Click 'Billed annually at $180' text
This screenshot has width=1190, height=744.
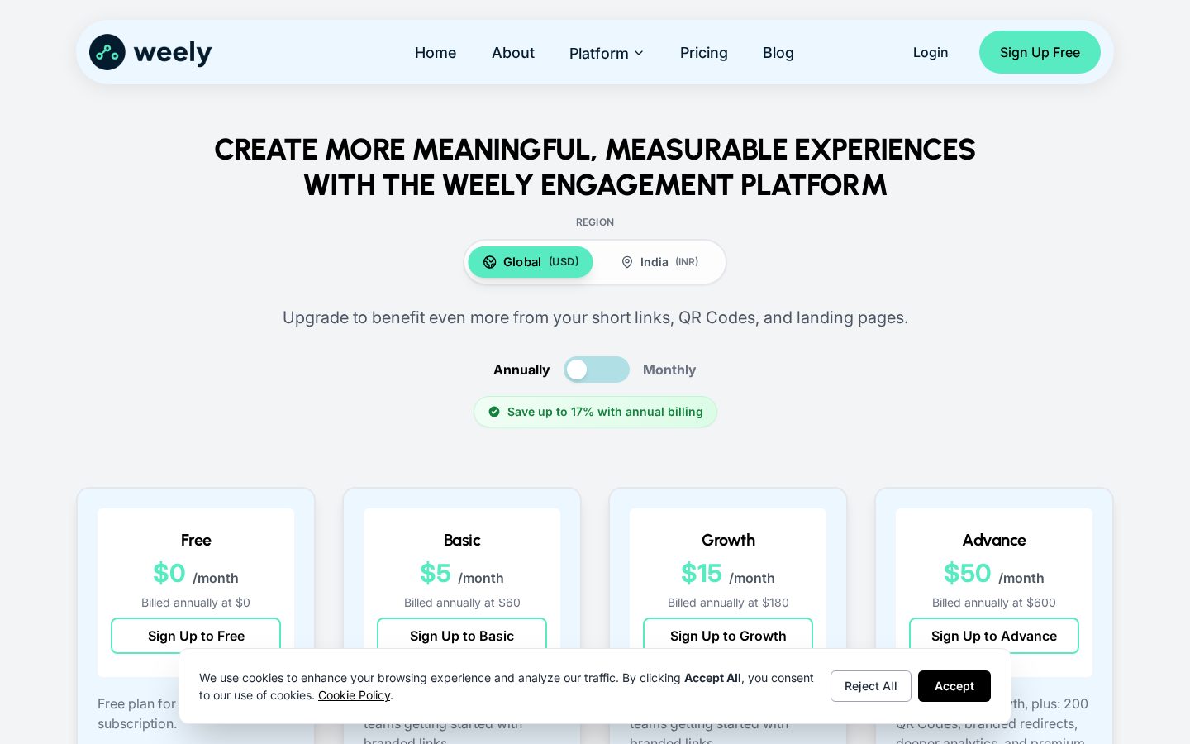tap(728, 603)
